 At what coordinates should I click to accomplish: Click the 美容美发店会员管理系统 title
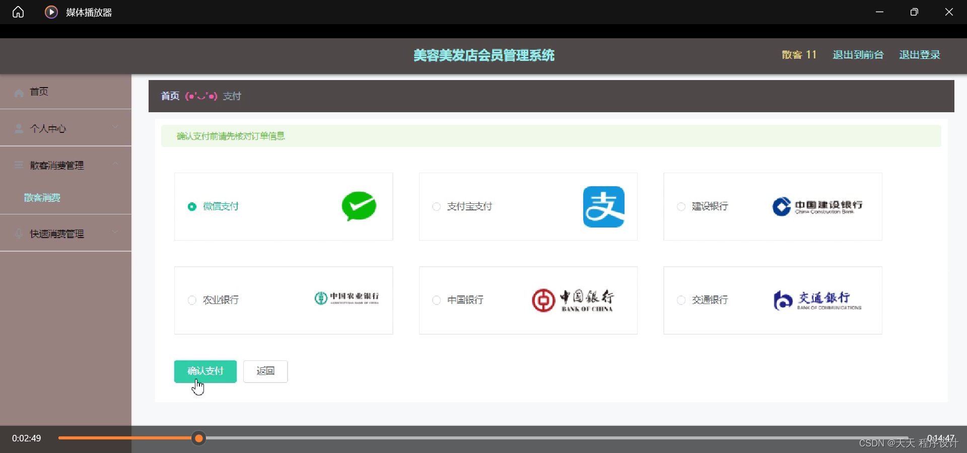(484, 55)
